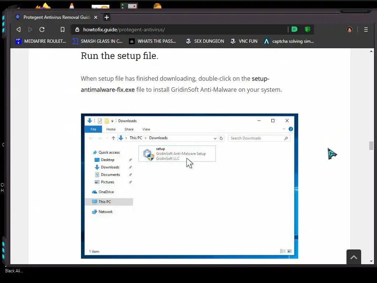This screenshot has width=377, height=283.
Task: Open the green chat extension icon
Action: (x=294, y=29)
